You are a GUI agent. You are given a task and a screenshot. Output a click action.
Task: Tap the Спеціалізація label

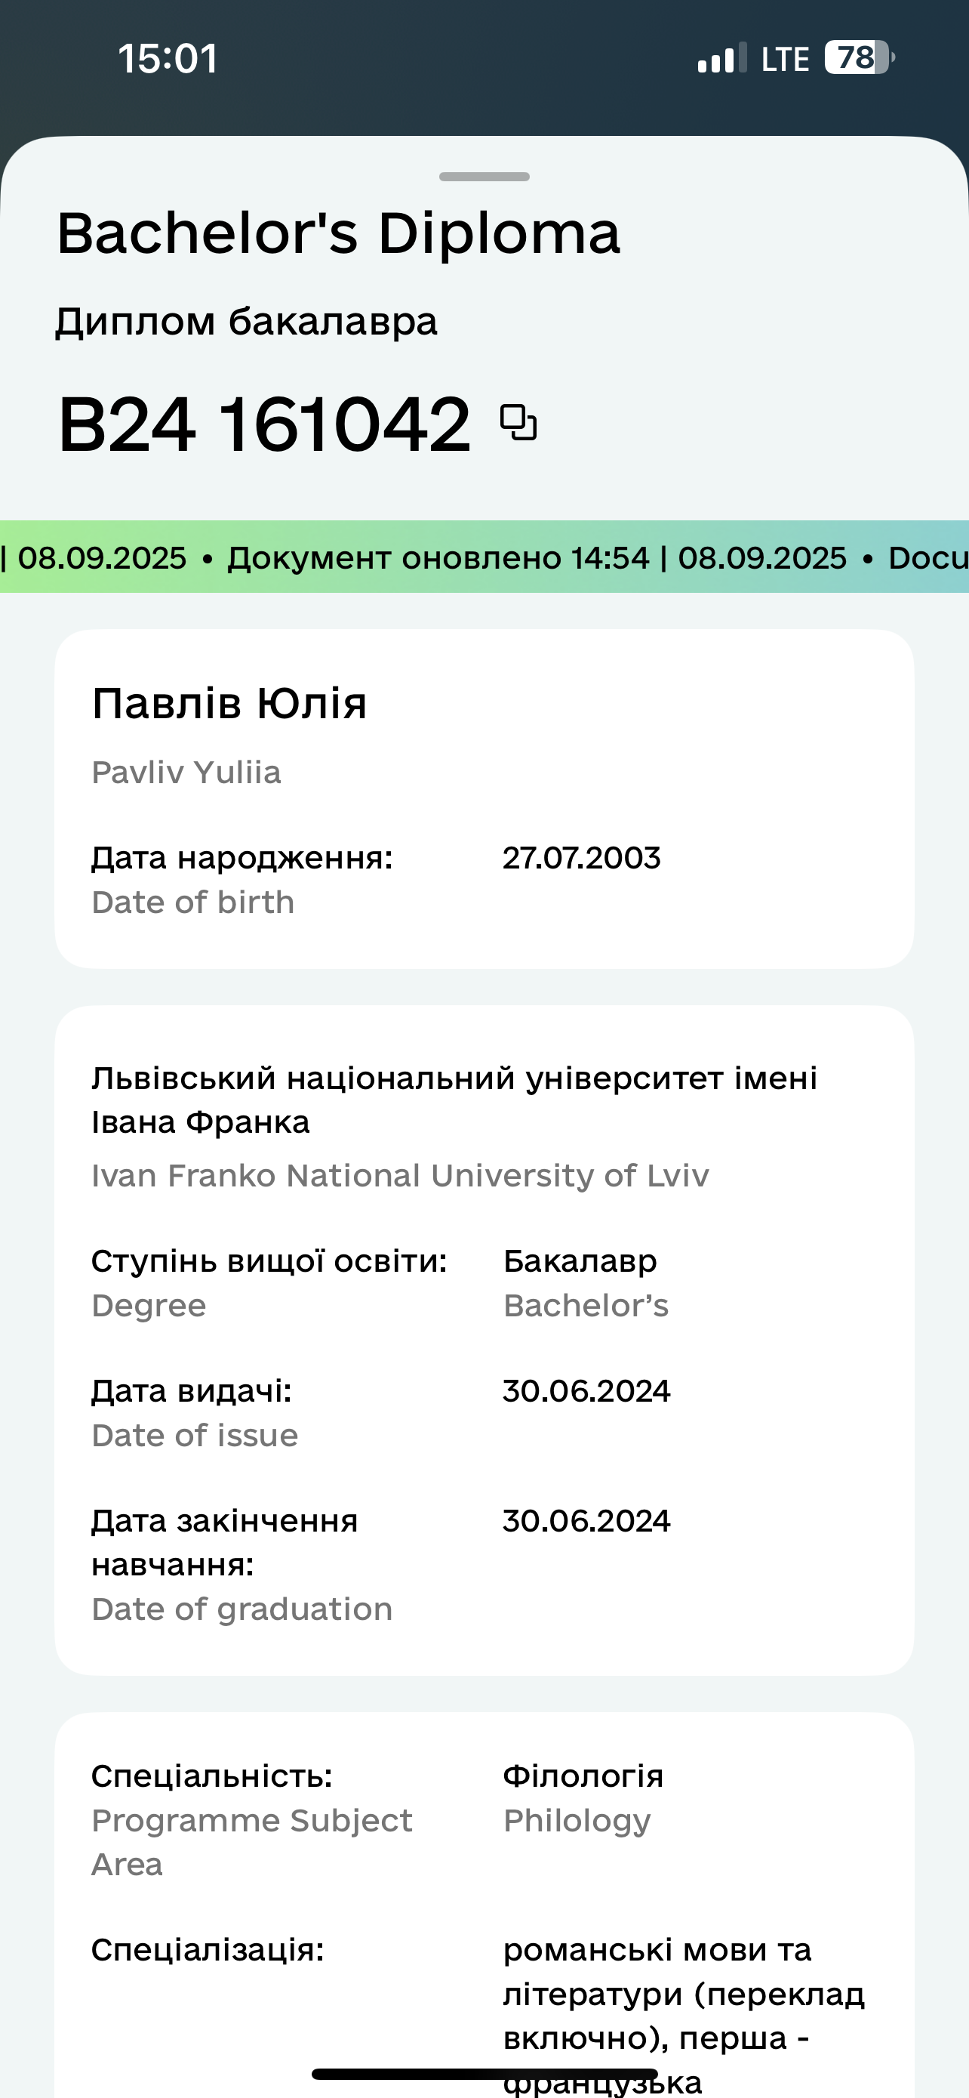click(208, 1949)
